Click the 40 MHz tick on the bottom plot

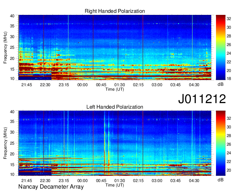tap(12, 112)
